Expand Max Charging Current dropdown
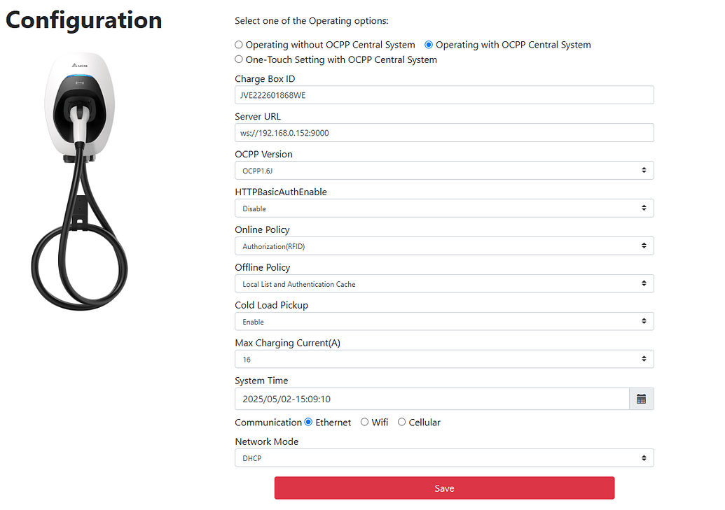725x510 pixels. click(443, 360)
